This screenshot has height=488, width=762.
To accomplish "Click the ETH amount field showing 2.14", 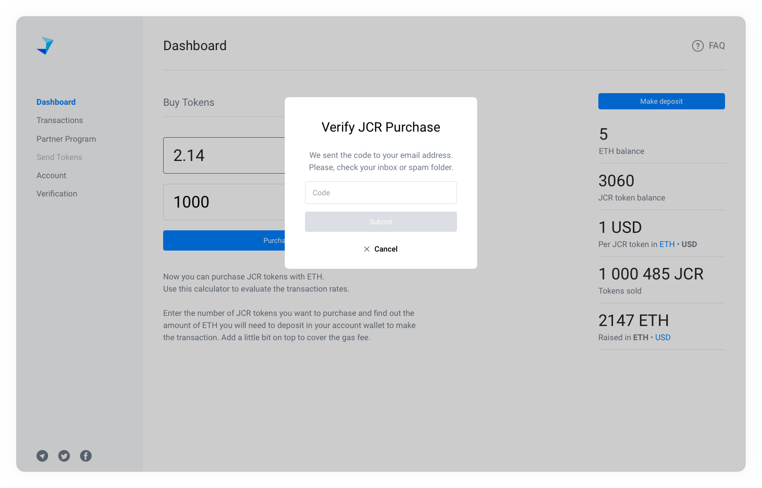I will [224, 155].
